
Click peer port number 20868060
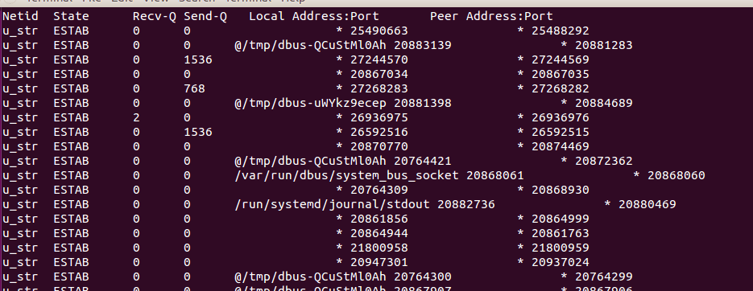point(676,175)
